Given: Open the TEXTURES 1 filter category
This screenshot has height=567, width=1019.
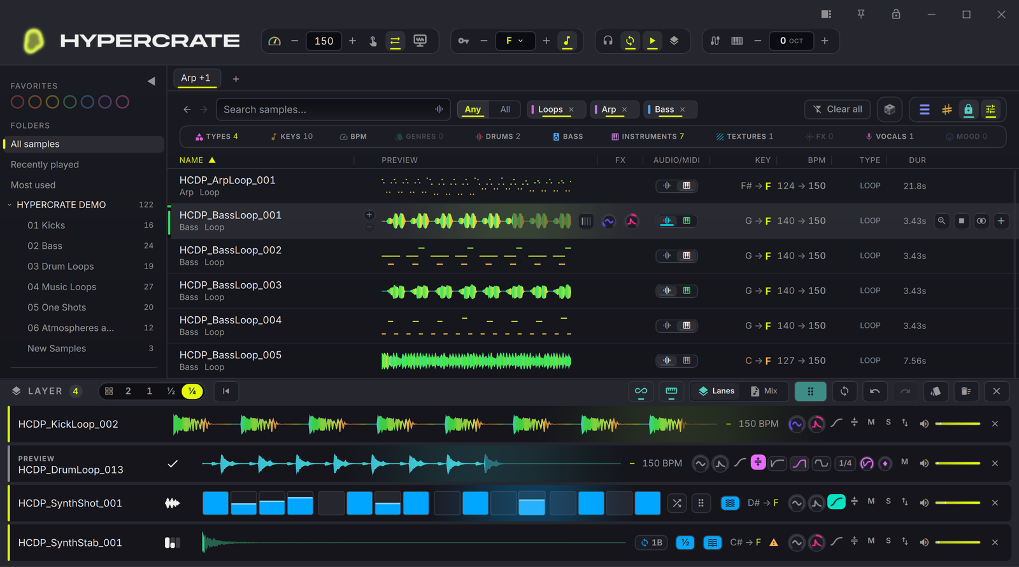Looking at the screenshot, I should (x=745, y=136).
